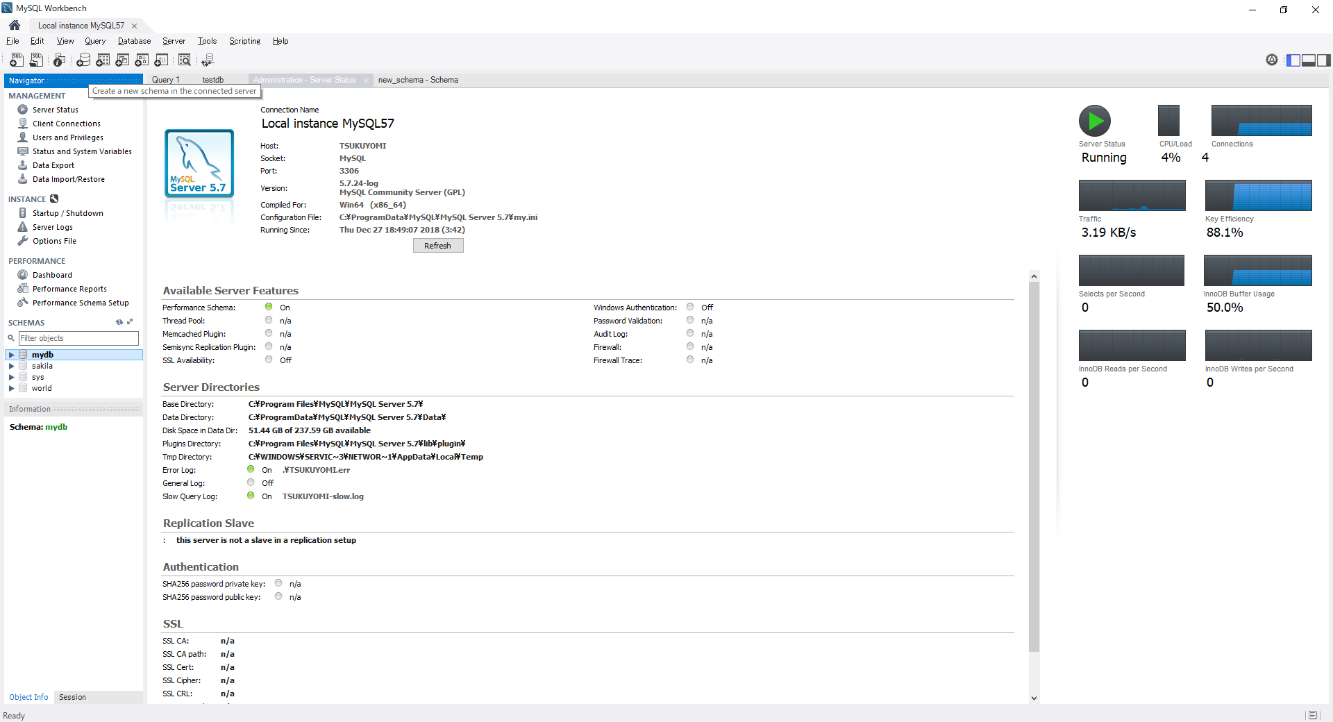
Task: Open the Server menu
Action: click(174, 41)
